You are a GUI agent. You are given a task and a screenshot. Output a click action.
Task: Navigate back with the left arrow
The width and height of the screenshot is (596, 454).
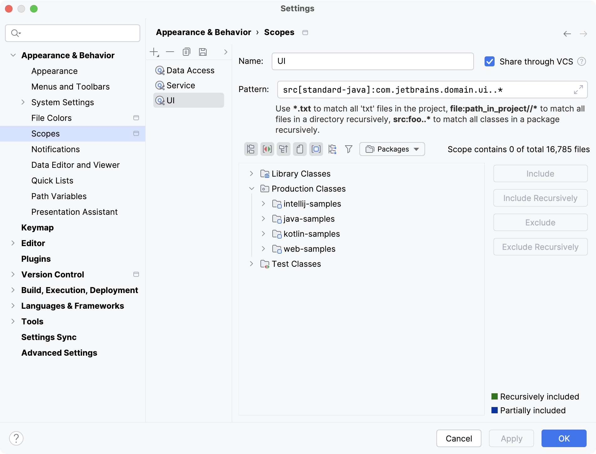point(567,34)
